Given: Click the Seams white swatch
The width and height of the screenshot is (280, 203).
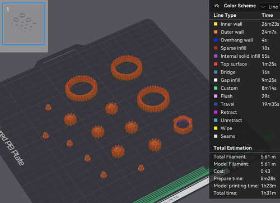Looking at the screenshot, I should click(x=216, y=136).
